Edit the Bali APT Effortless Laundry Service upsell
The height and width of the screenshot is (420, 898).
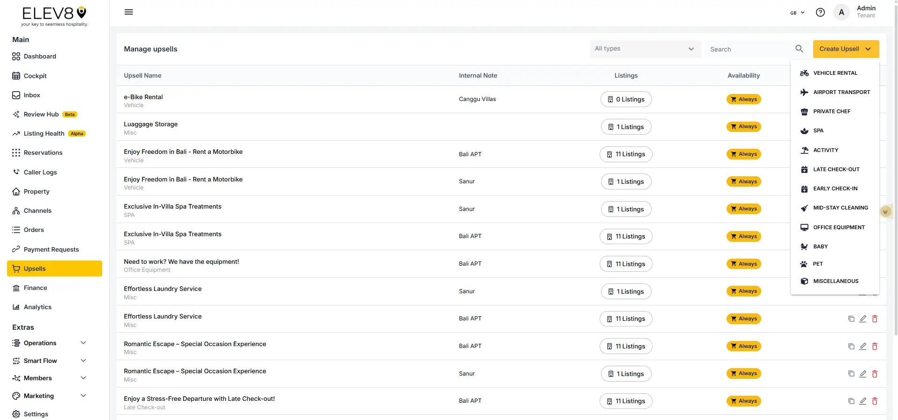pyautogui.click(x=863, y=319)
